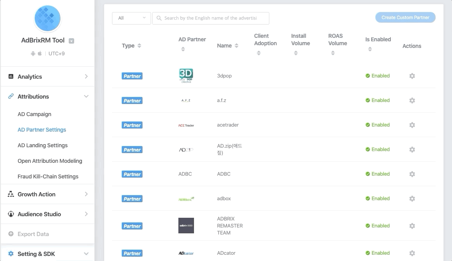Go to AD Landing Settings page

coord(43,145)
